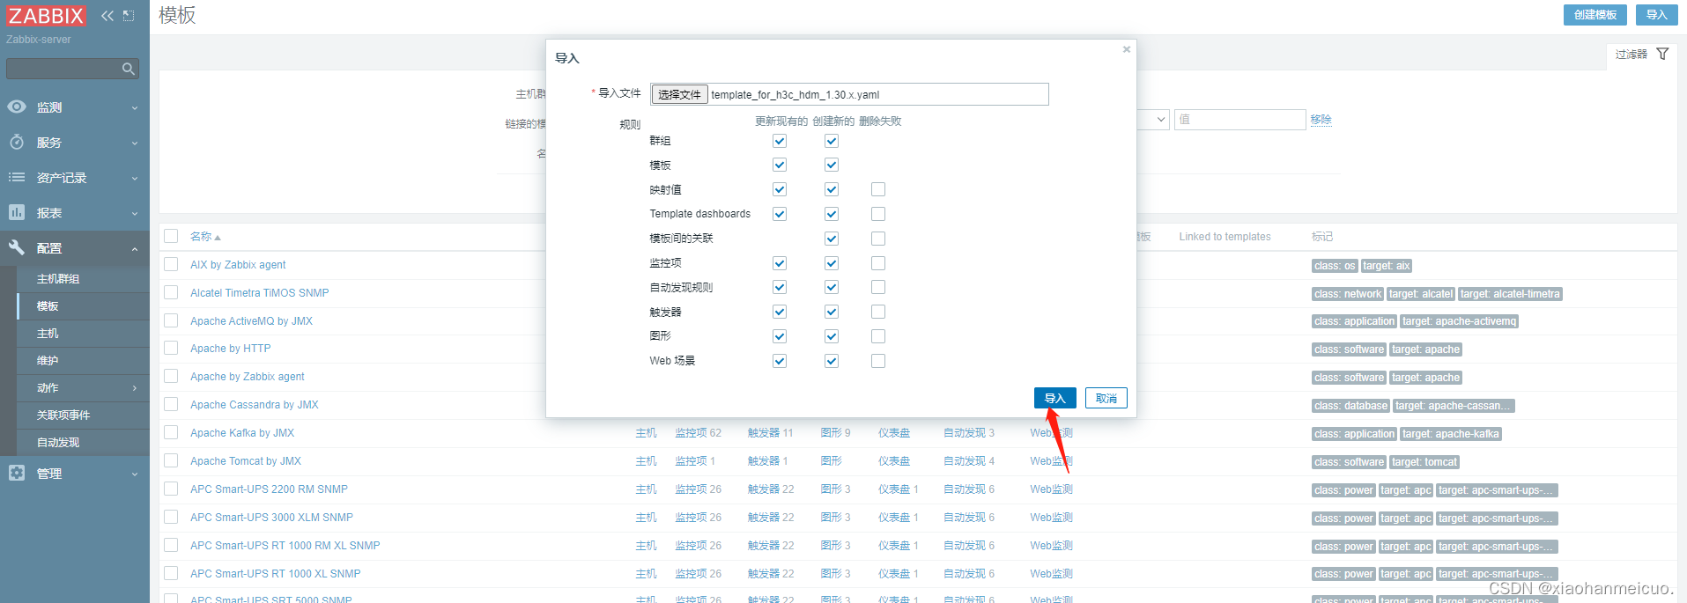Open Apache by HTTP template
1687x603 pixels.
(x=230, y=349)
